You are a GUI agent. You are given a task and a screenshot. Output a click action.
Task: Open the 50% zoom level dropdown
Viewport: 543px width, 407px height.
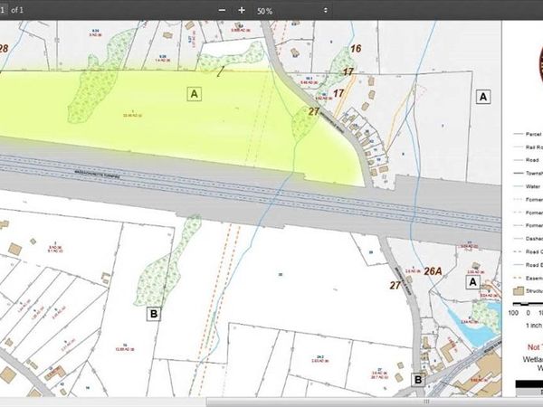(292, 11)
